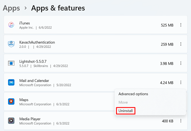Click the iTunes app icon
Screen dimensions: 191x131
(11, 25)
